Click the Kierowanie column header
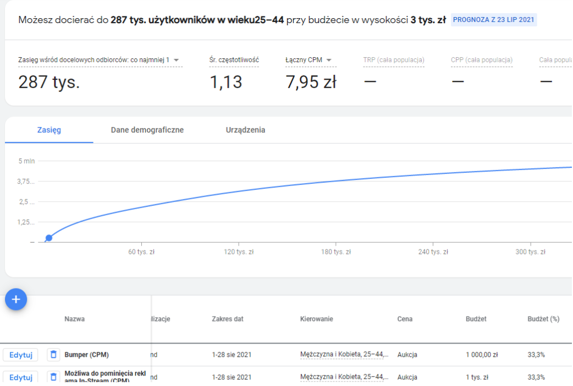The image size is (573, 386). tap(316, 319)
